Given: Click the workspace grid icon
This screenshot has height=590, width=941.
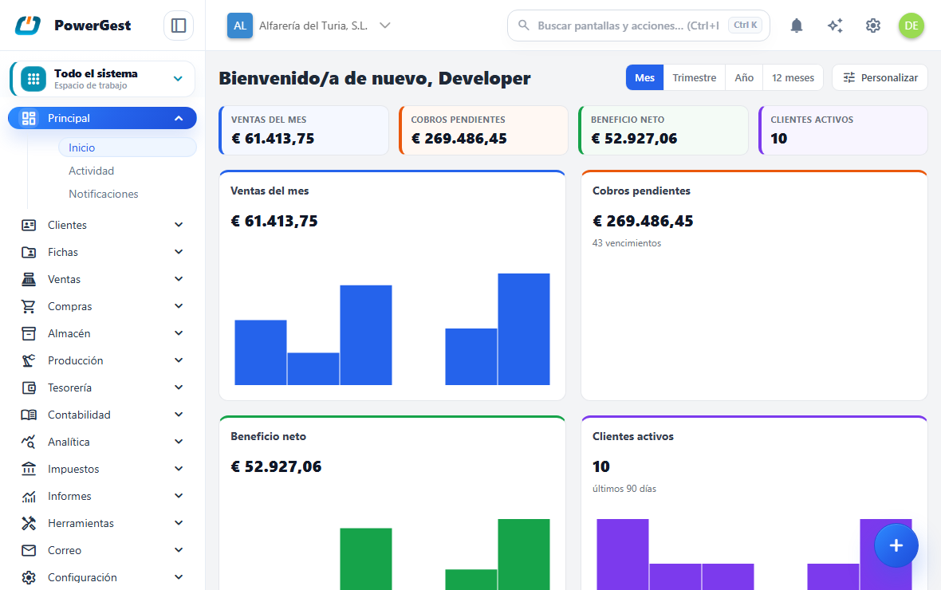Looking at the screenshot, I should point(33,79).
